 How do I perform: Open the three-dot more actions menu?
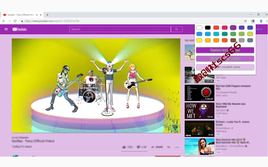[177, 147]
